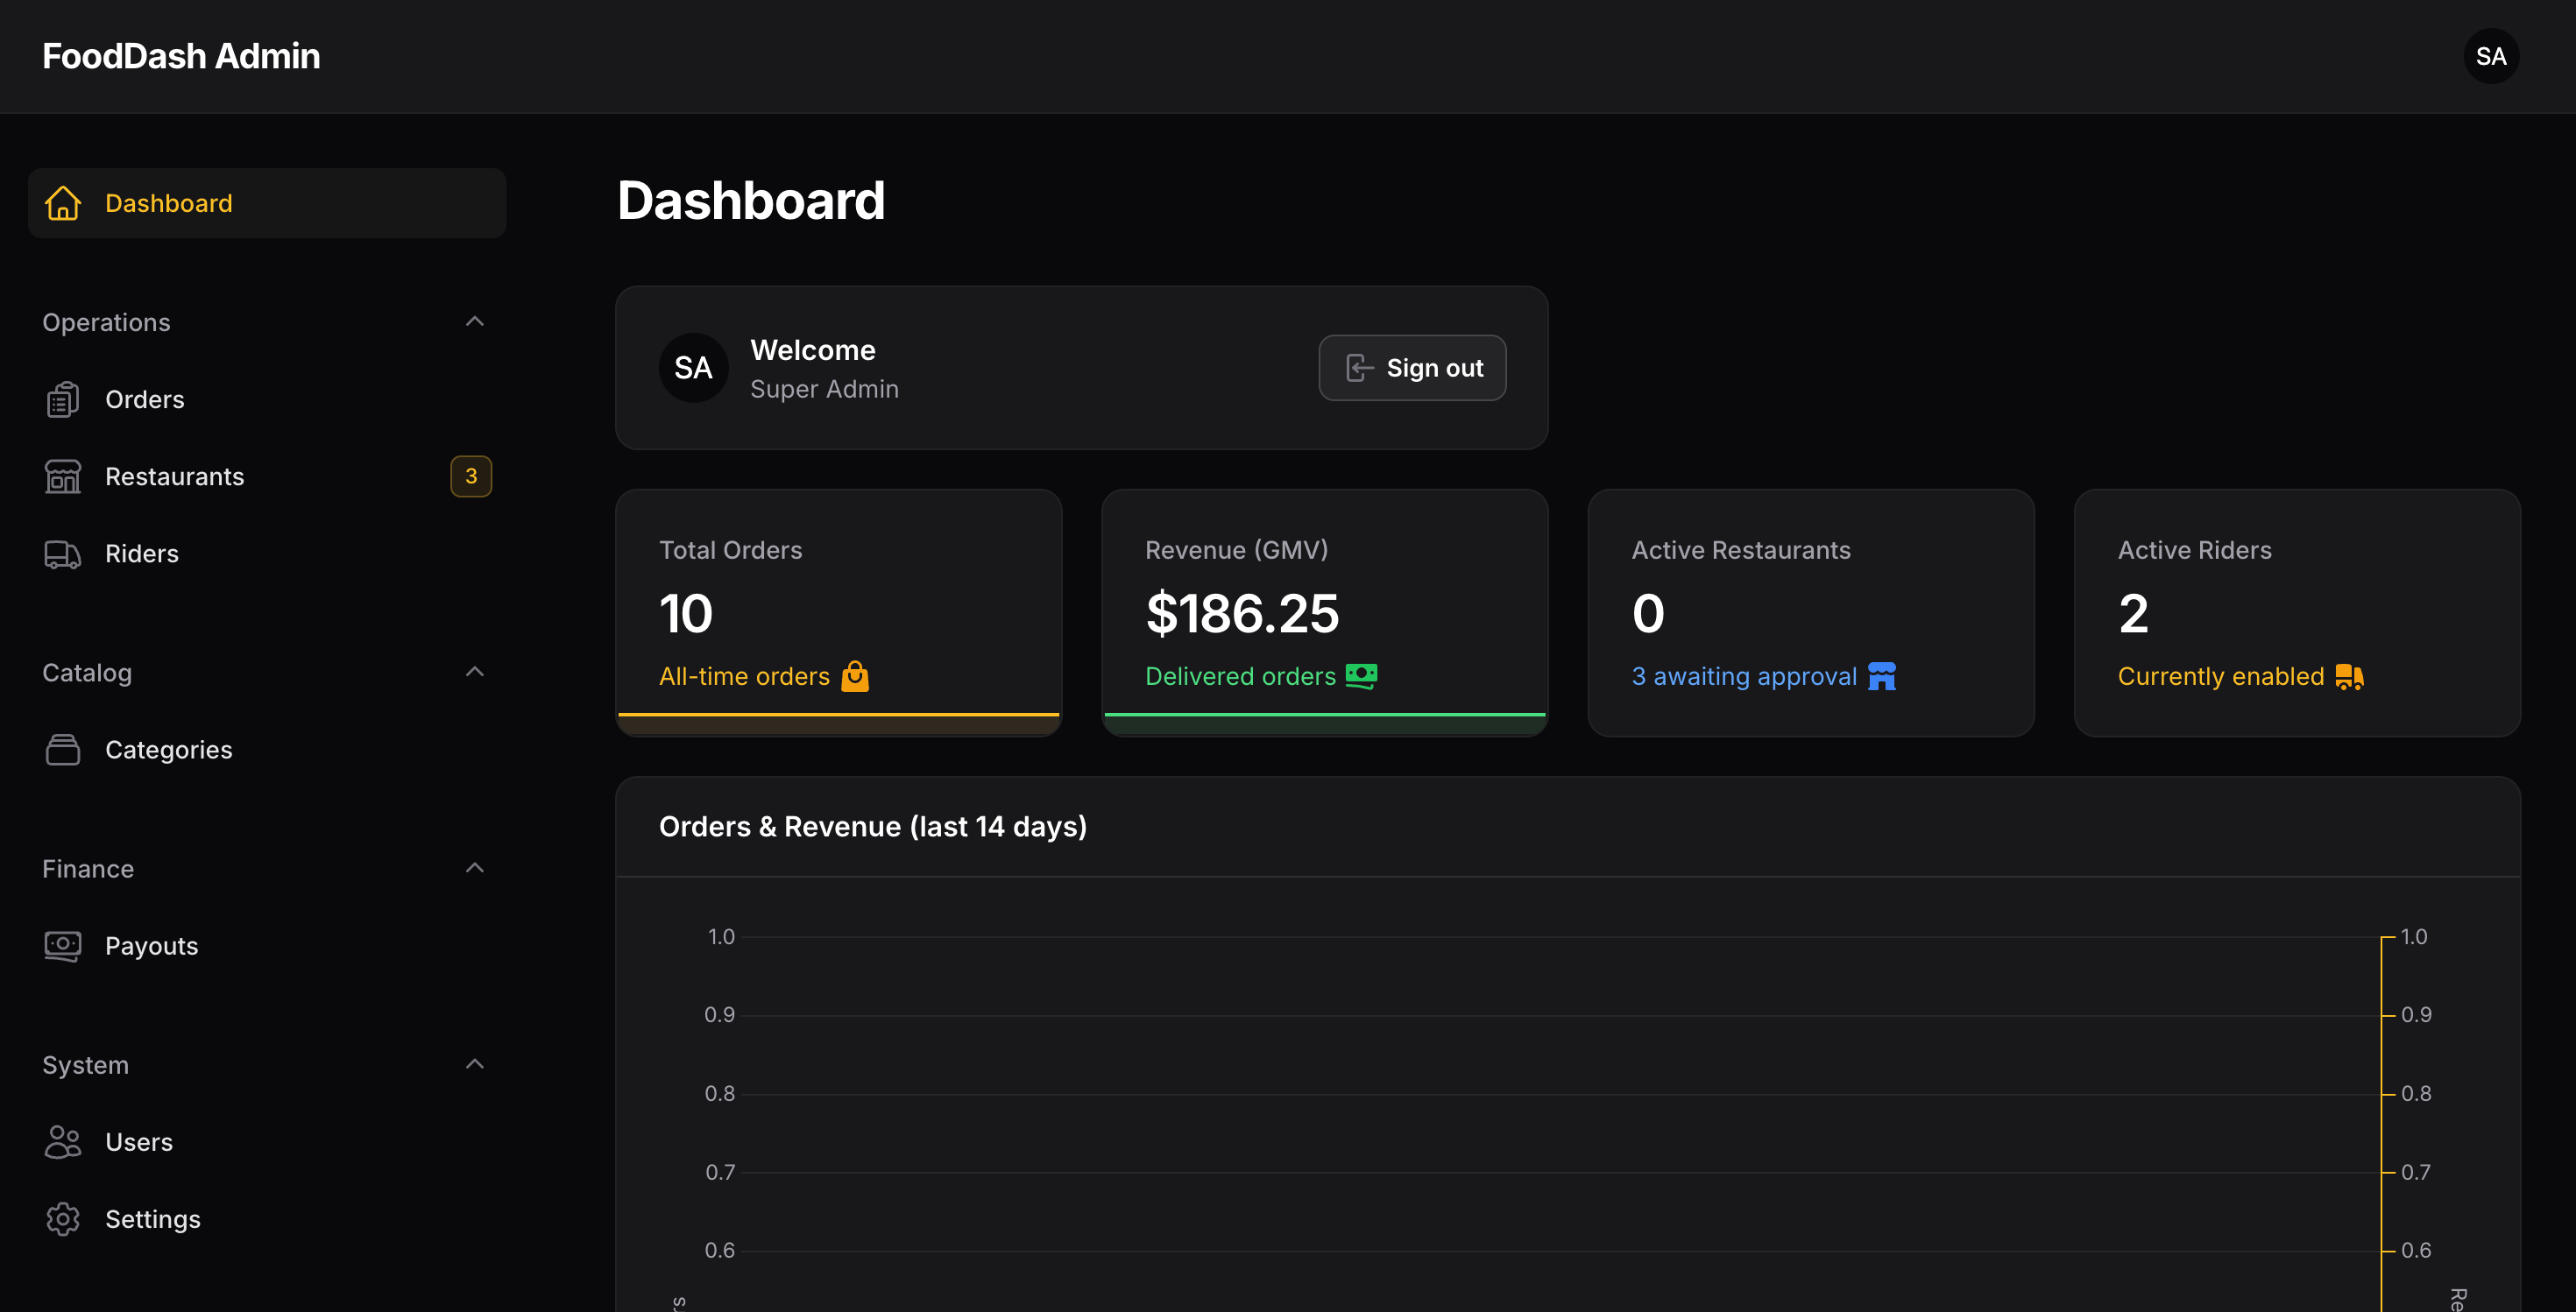Click the SA avatar in the top bar
2576x1312 pixels.
pyautogui.click(x=2491, y=56)
